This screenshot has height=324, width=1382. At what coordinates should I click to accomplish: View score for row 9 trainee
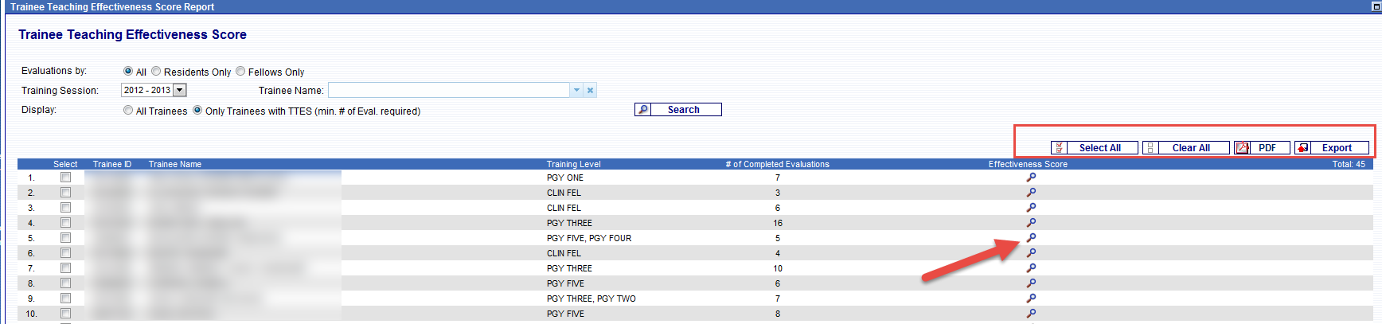1031,299
